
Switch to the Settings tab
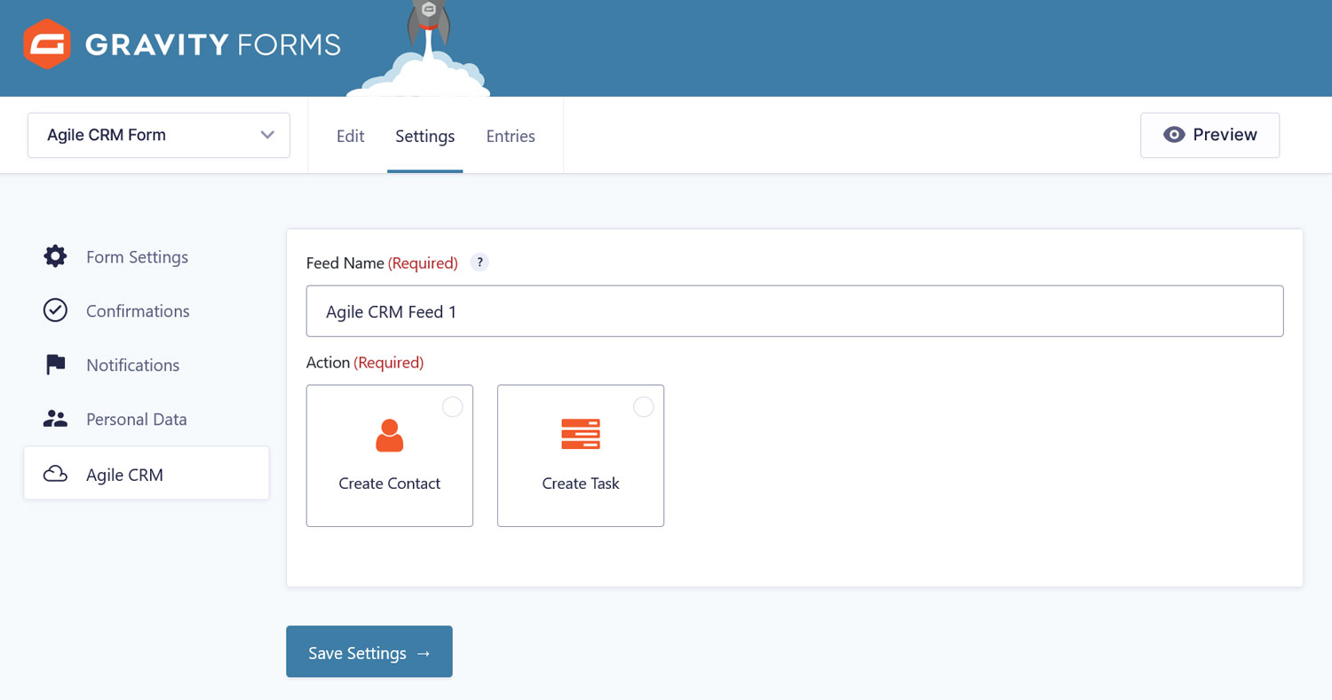tap(424, 136)
